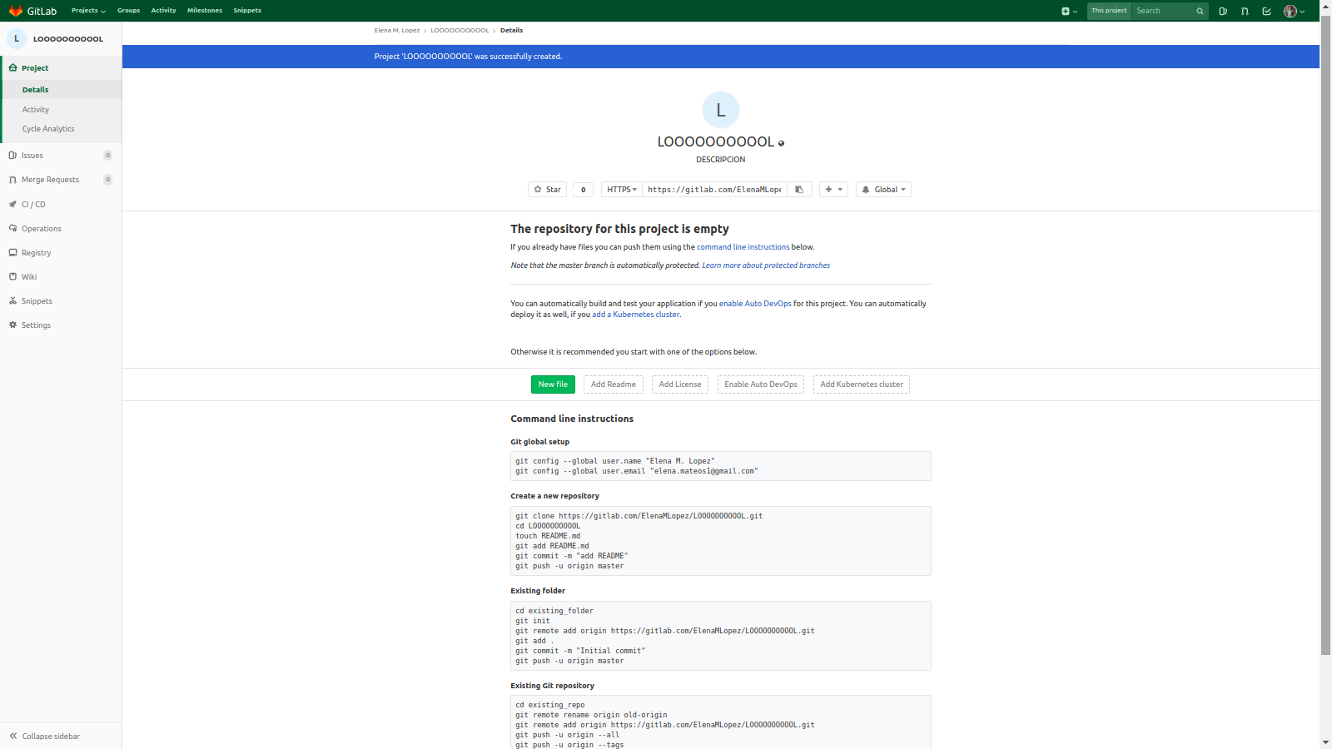Click the GitLab fox logo
The image size is (1332, 749).
point(16,11)
